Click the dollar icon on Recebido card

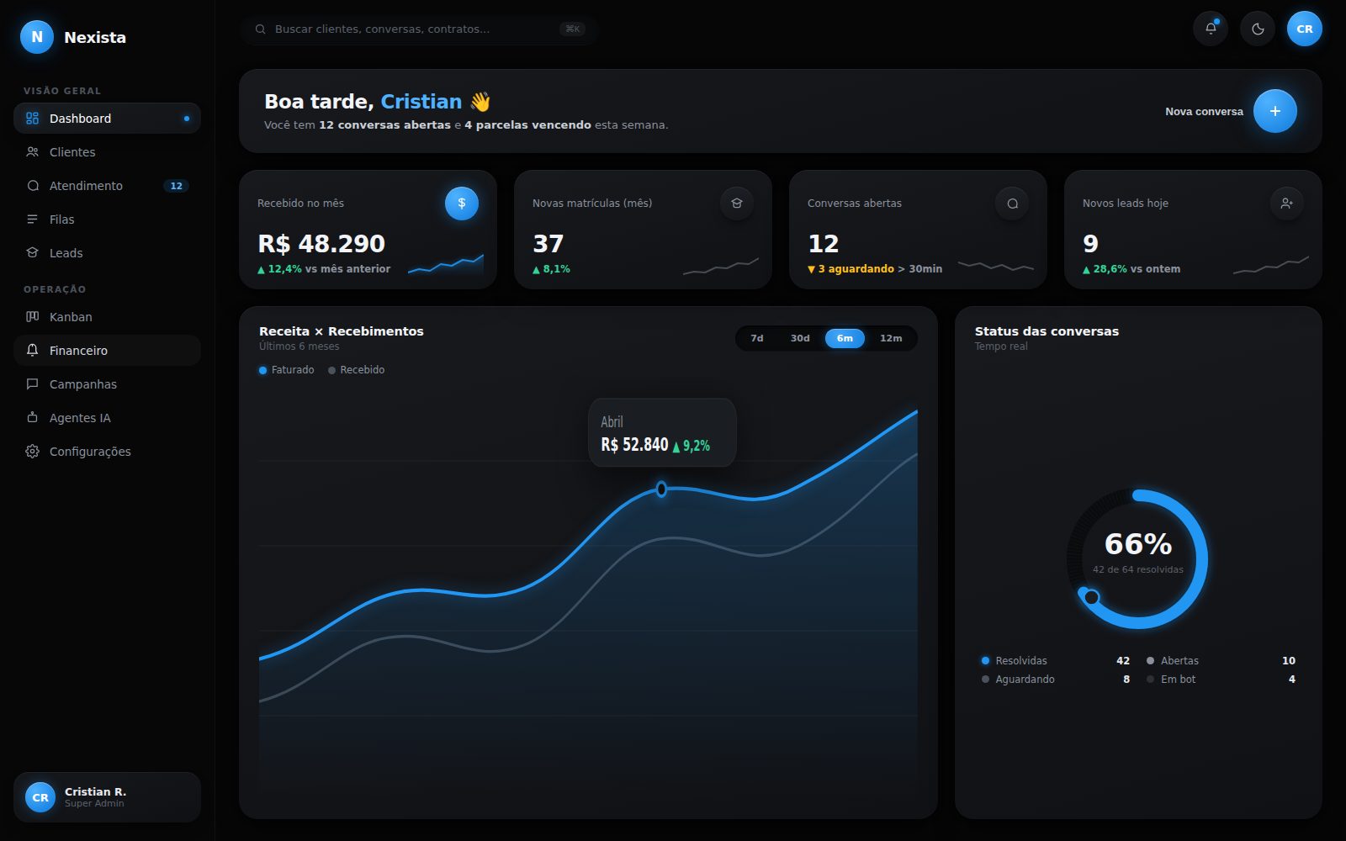click(x=462, y=204)
